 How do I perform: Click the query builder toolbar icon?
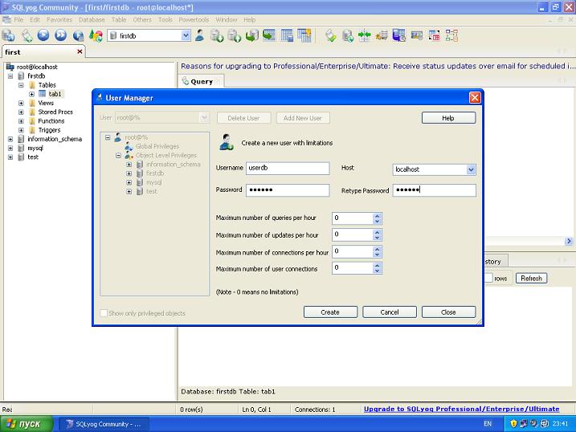tap(331, 35)
